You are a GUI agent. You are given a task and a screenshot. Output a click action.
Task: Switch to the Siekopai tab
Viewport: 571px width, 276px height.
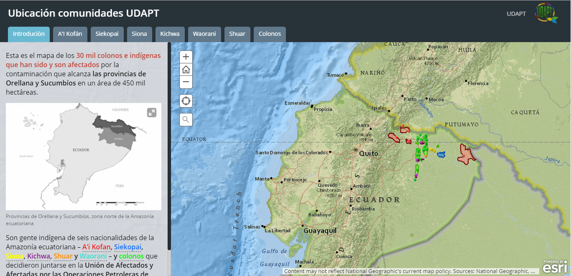[107, 34]
